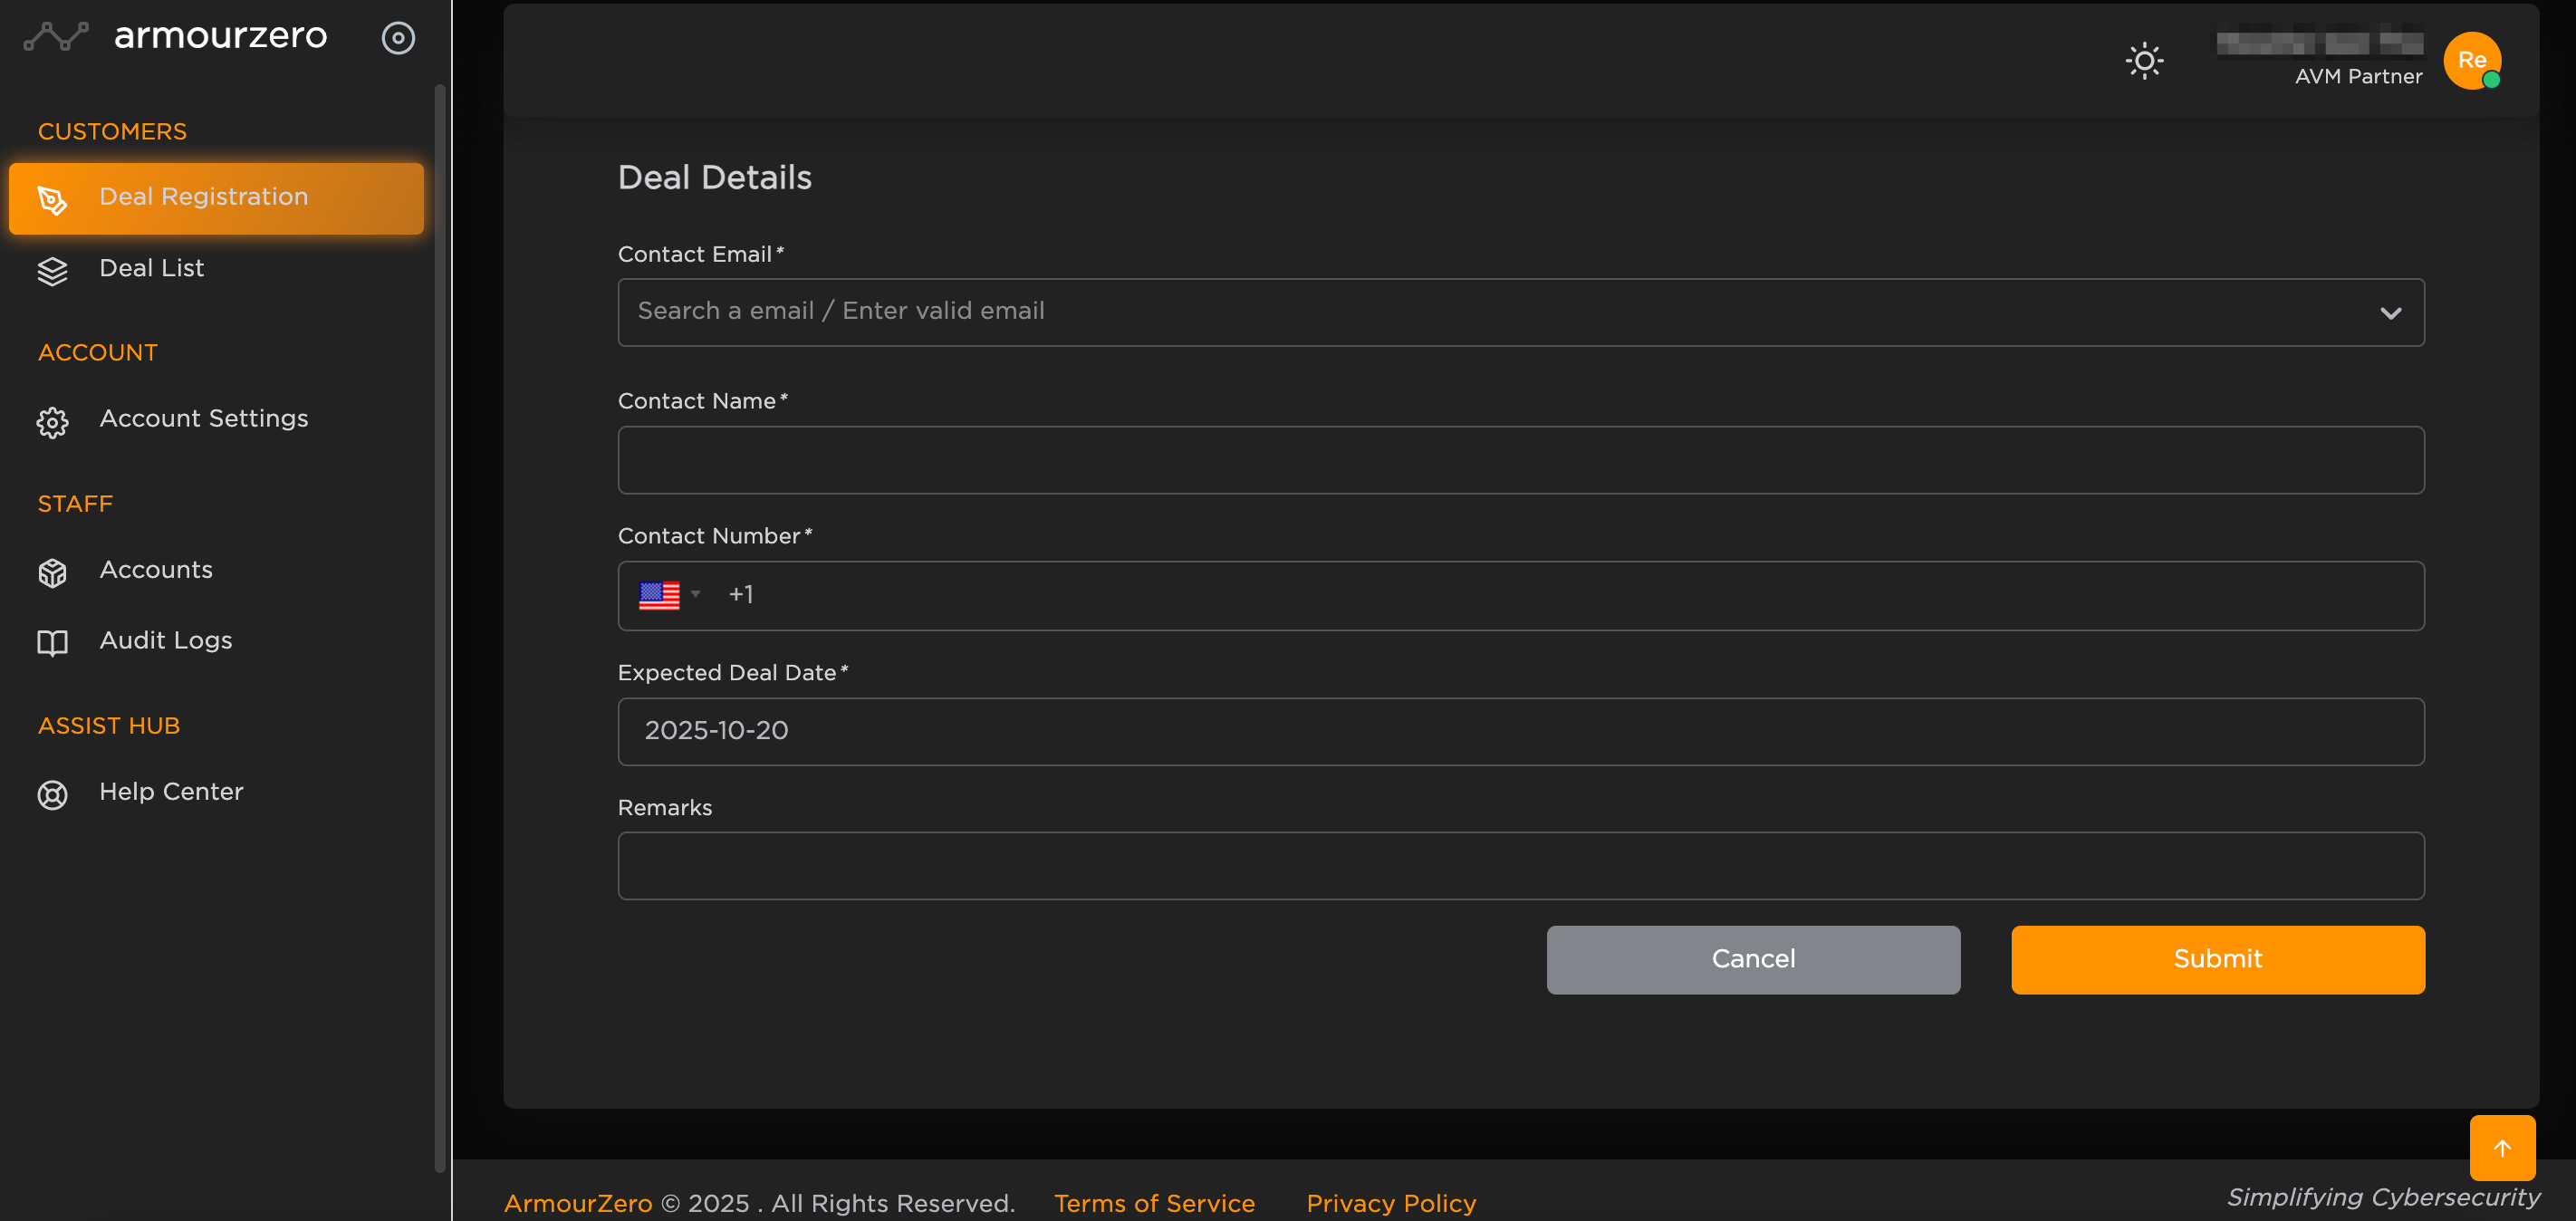The image size is (2576, 1221).
Task: Click the Deal Registration pen icon
Action: [52, 200]
